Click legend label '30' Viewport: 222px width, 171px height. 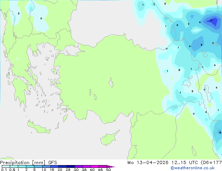pyautogui.click(x=76, y=170)
